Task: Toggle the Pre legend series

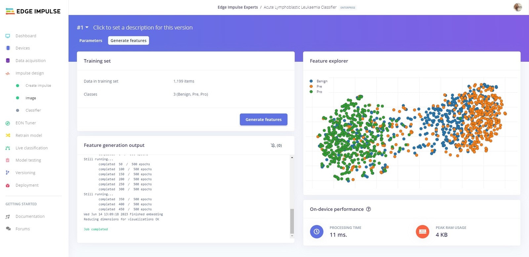Action: click(x=316, y=86)
